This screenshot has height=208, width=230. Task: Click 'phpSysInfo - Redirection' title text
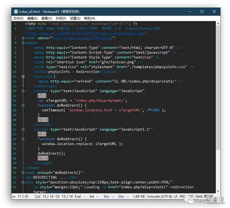(74, 72)
